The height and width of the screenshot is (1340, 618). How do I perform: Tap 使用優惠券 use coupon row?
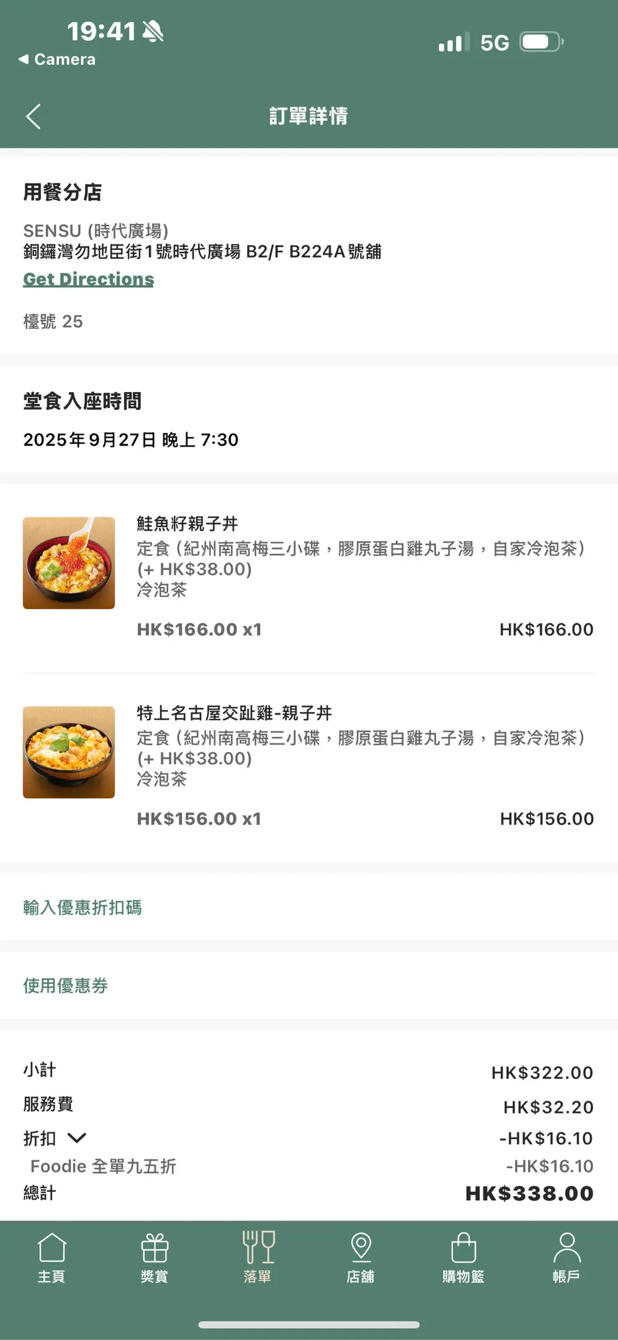click(x=66, y=985)
